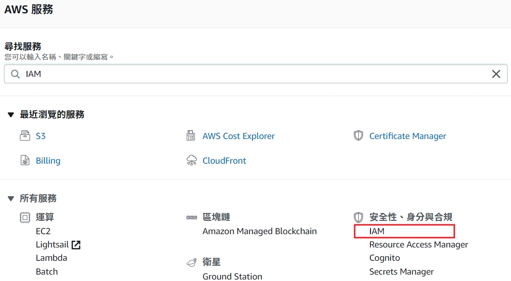
Task: Clear the IAM search text
Action: pyautogui.click(x=496, y=74)
